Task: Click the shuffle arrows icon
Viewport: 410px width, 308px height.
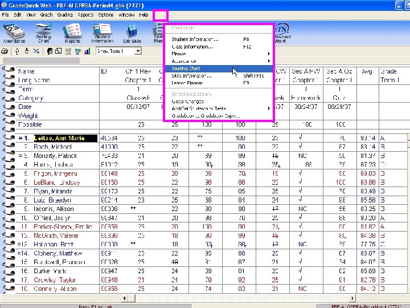Action: pyautogui.click(x=37, y=51)
